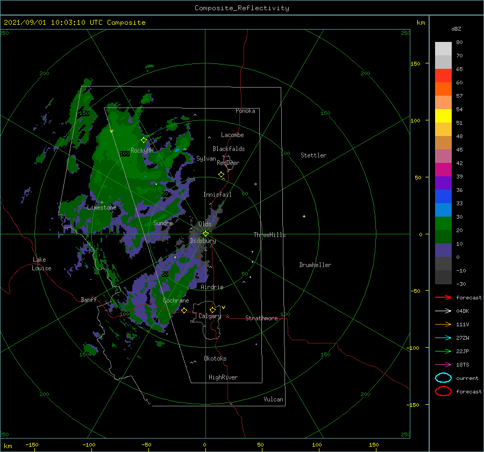Click the red forecast arrow in legend
The width and height of the screenshot is (484, 452).
point(443,297)
